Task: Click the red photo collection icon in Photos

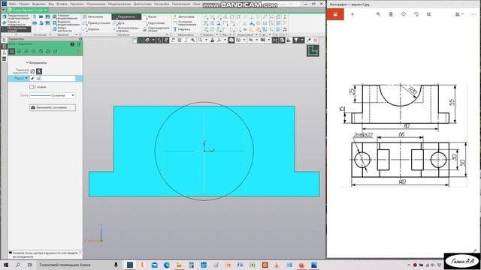Action: click(x=335, y=14)
